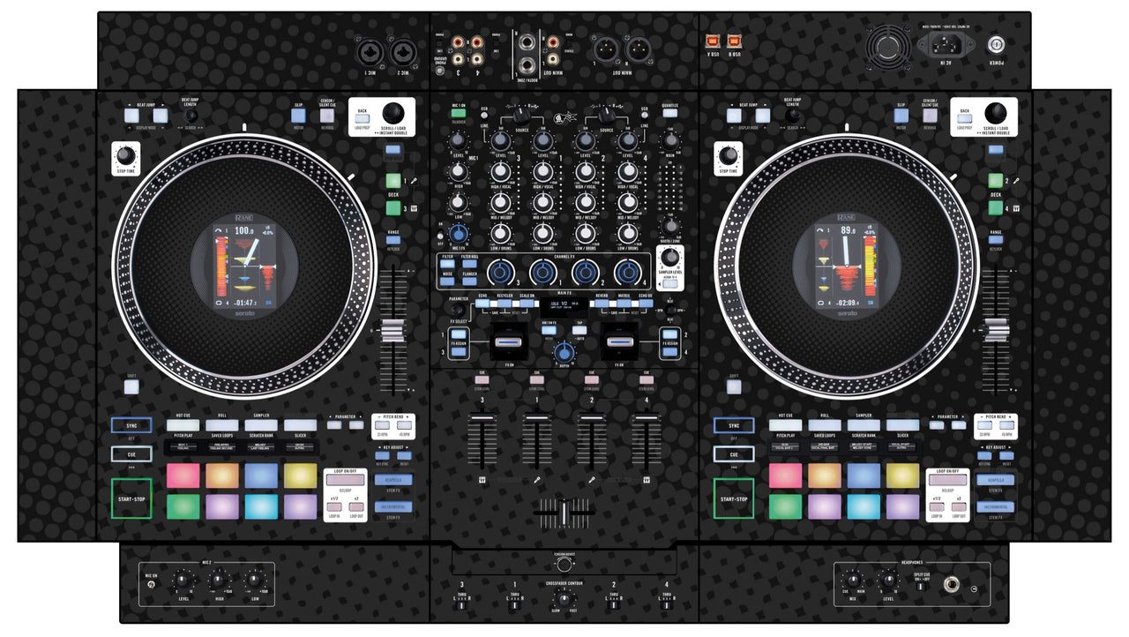Image resolution: width=1129 pixels, height=637 pixels.
Task: Turn on the MIC 1 ON green button
Action: tap(458, 114)
